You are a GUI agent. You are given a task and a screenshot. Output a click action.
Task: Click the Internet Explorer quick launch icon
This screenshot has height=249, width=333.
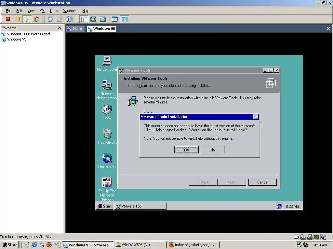click(x=34, y=245)
